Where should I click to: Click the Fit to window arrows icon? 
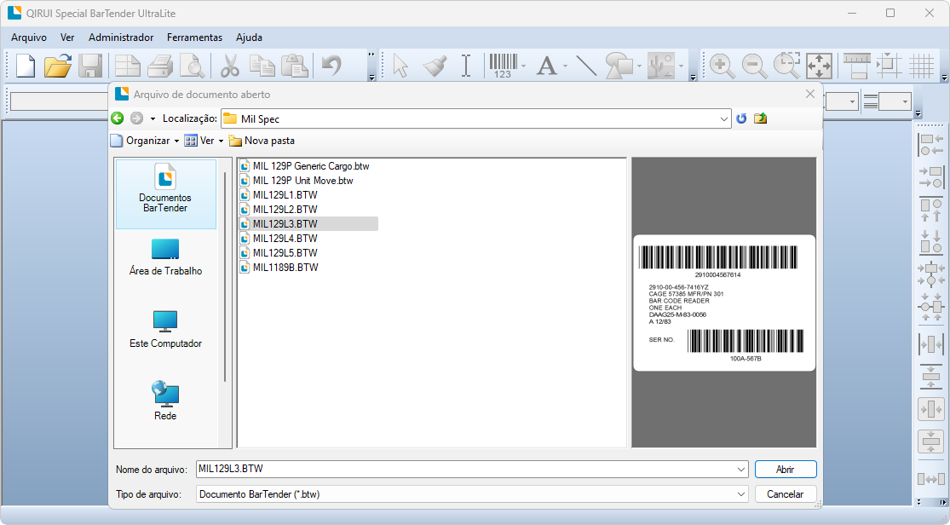pyautogui.click(x=819, y=66)
